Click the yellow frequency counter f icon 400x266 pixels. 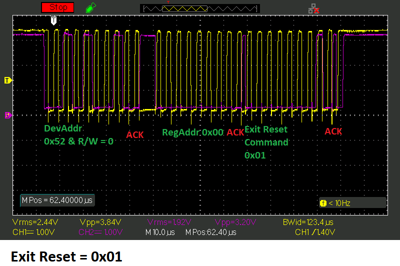(323, 203)
